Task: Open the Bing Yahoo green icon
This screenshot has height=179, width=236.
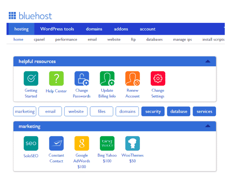Action: [107, 143]
